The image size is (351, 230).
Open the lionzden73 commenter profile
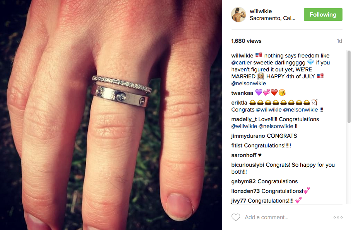coord(245,191)
